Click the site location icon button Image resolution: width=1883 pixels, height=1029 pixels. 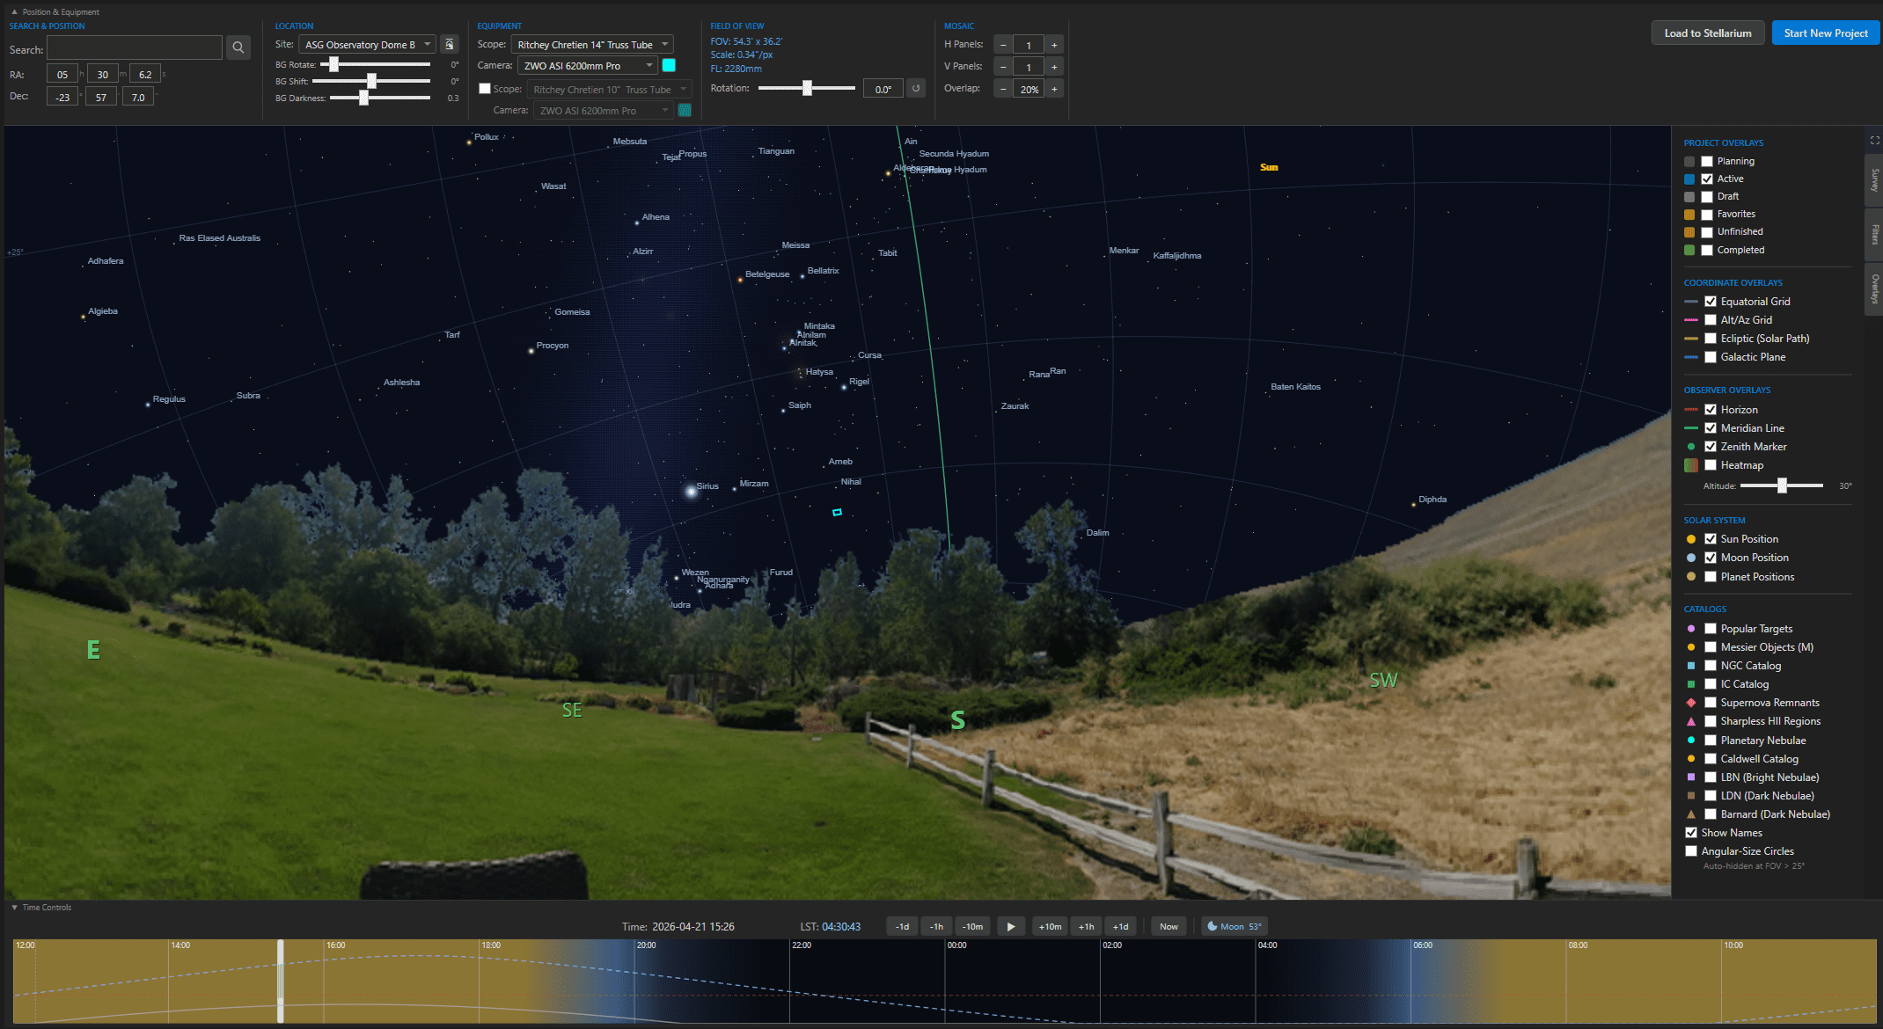pyautogui.click(x=449, y=44)
